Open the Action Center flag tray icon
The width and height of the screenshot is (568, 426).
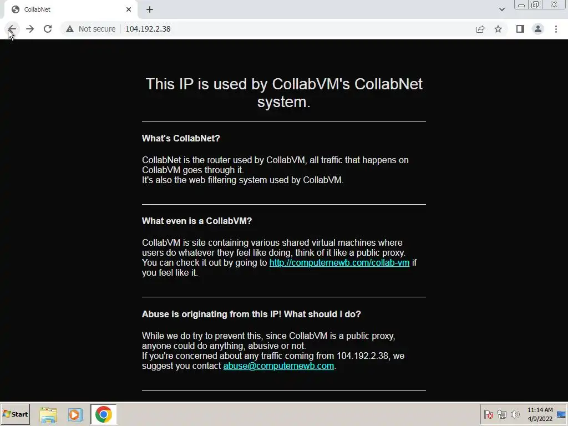tap(488, 414)
